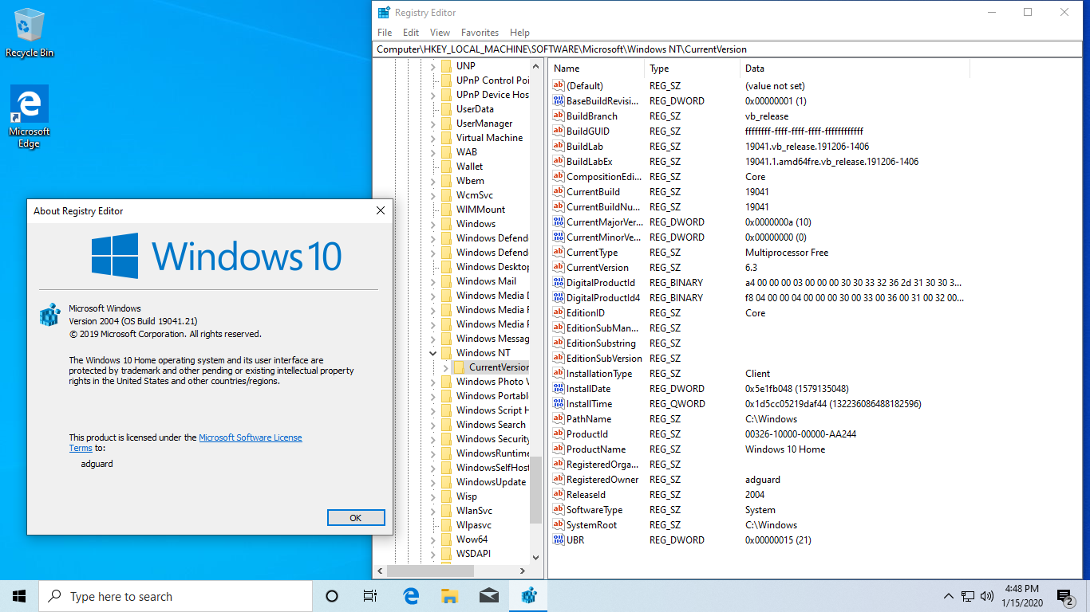Open the Favorites menu

[x=480, y=33]
